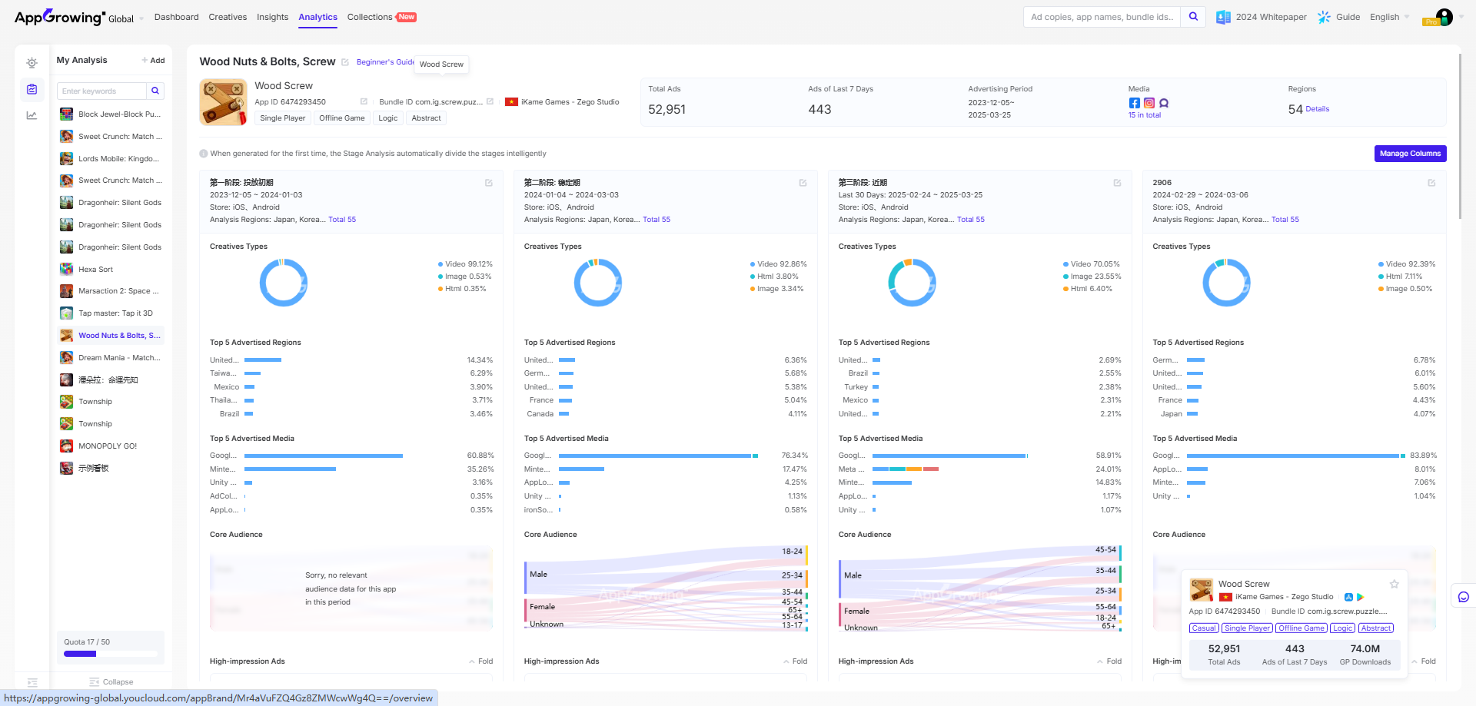Open App ID 6474293450 external link icon
This screenshot has width=1476, height=706.
point(364,101)
